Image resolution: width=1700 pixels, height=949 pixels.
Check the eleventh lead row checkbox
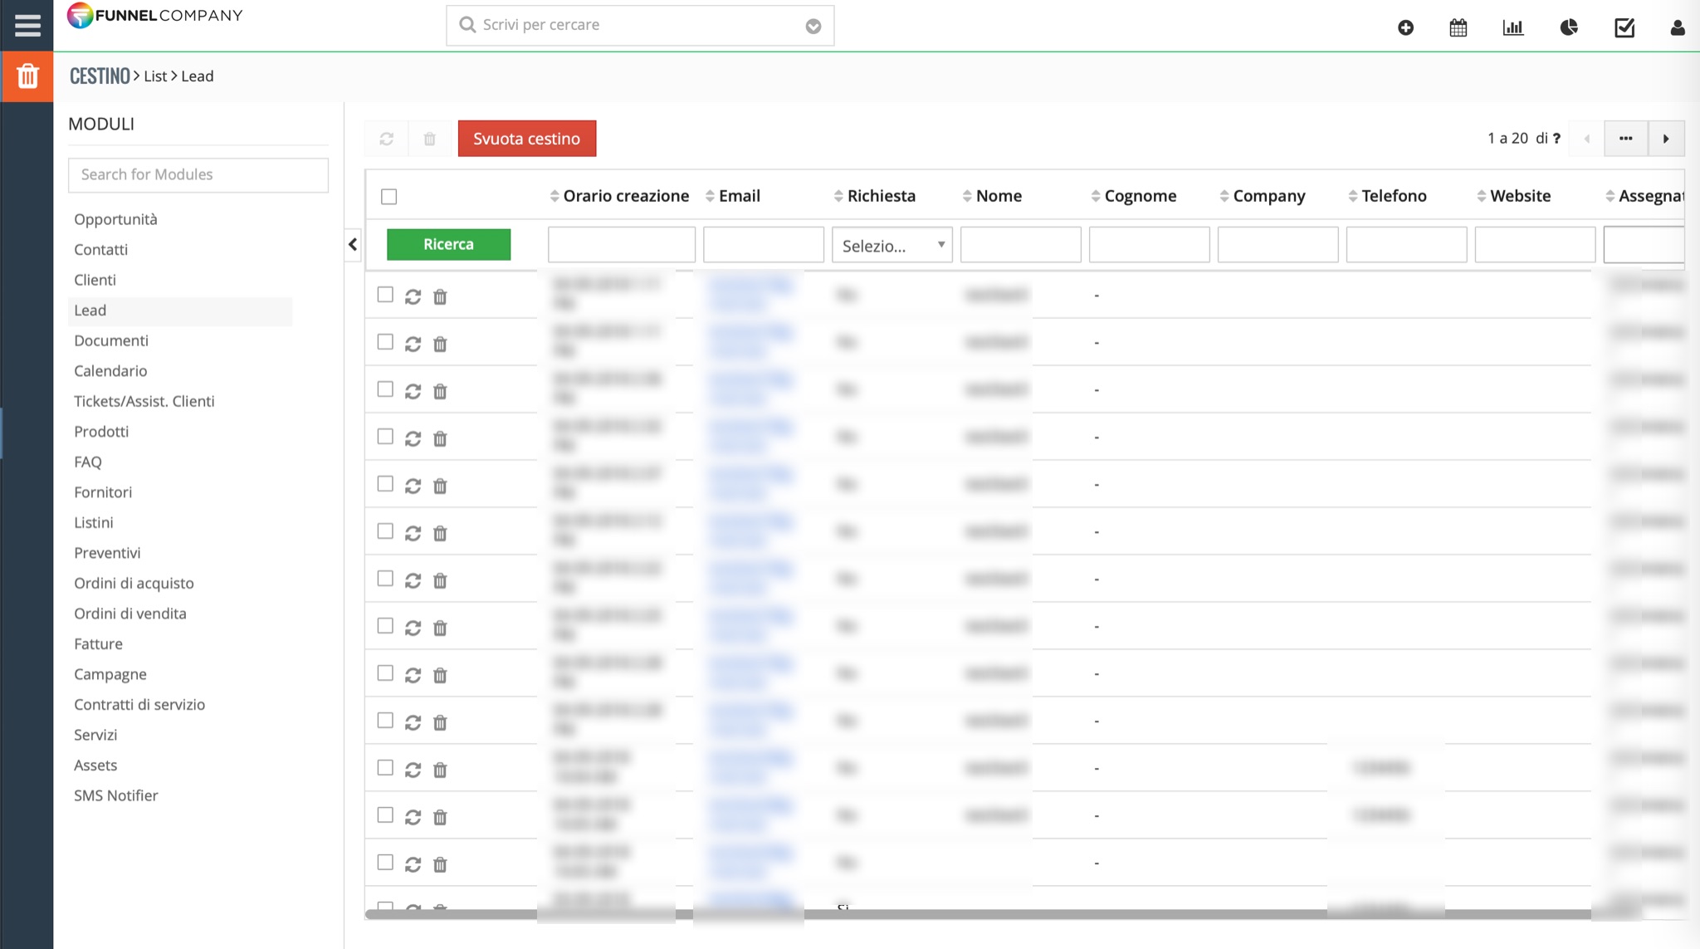[385, 768]
